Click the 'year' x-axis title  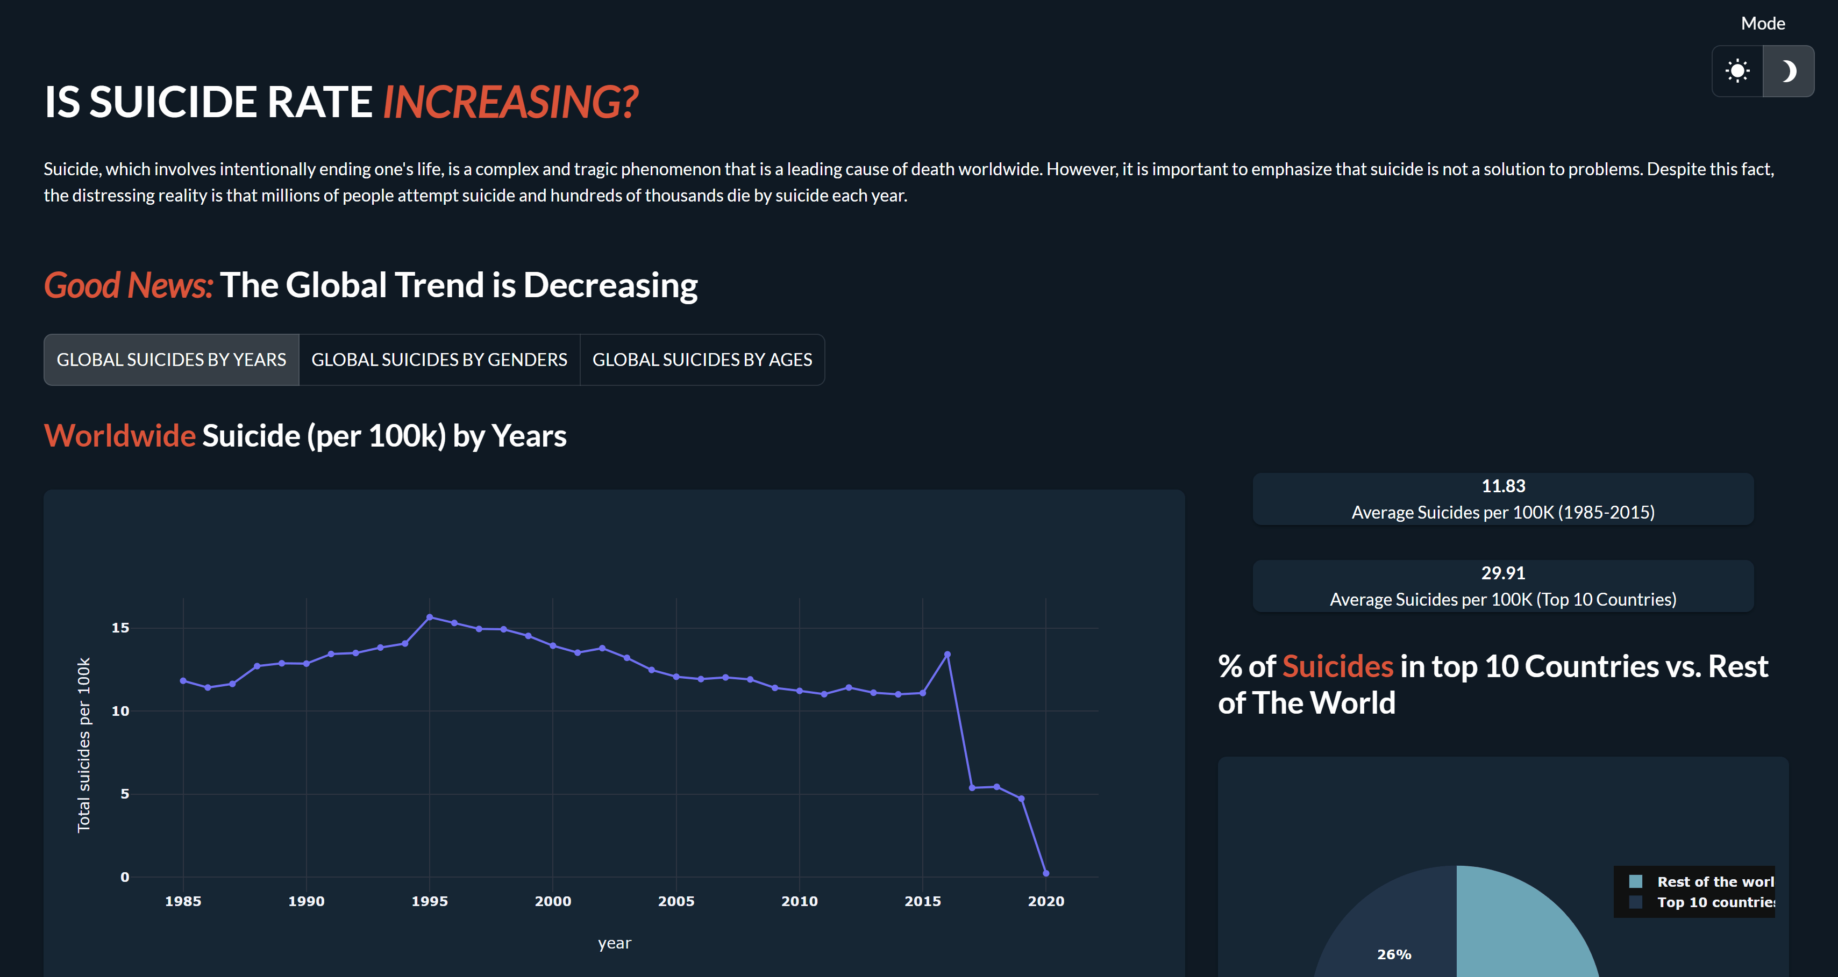(614, 943)
